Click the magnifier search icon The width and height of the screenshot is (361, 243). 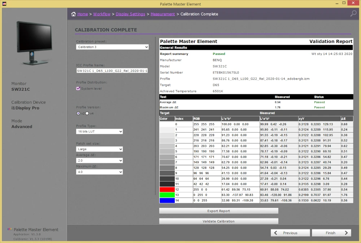click(x=353, y=14)
